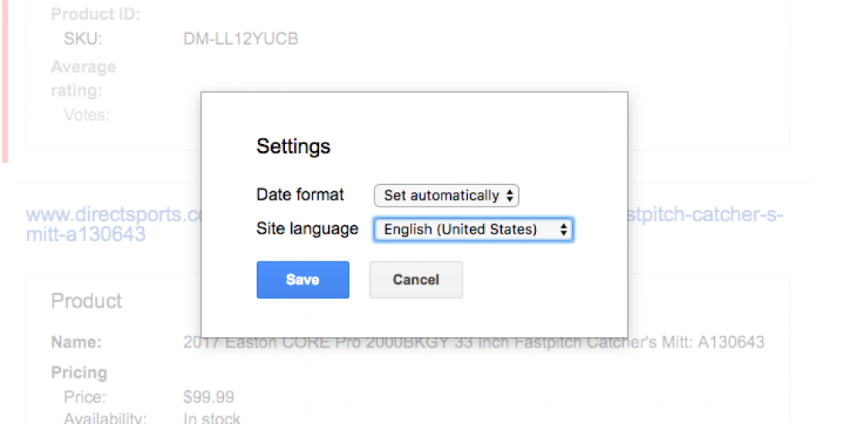
Task: Cancel the Settings dialog
Action: coord(415,280)
